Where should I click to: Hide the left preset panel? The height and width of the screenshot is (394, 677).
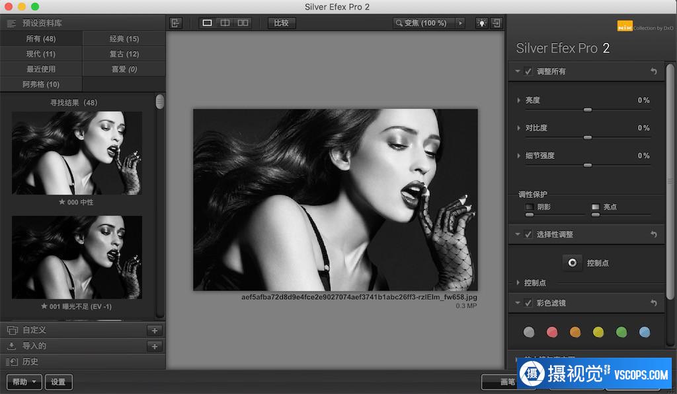[175, 23]
